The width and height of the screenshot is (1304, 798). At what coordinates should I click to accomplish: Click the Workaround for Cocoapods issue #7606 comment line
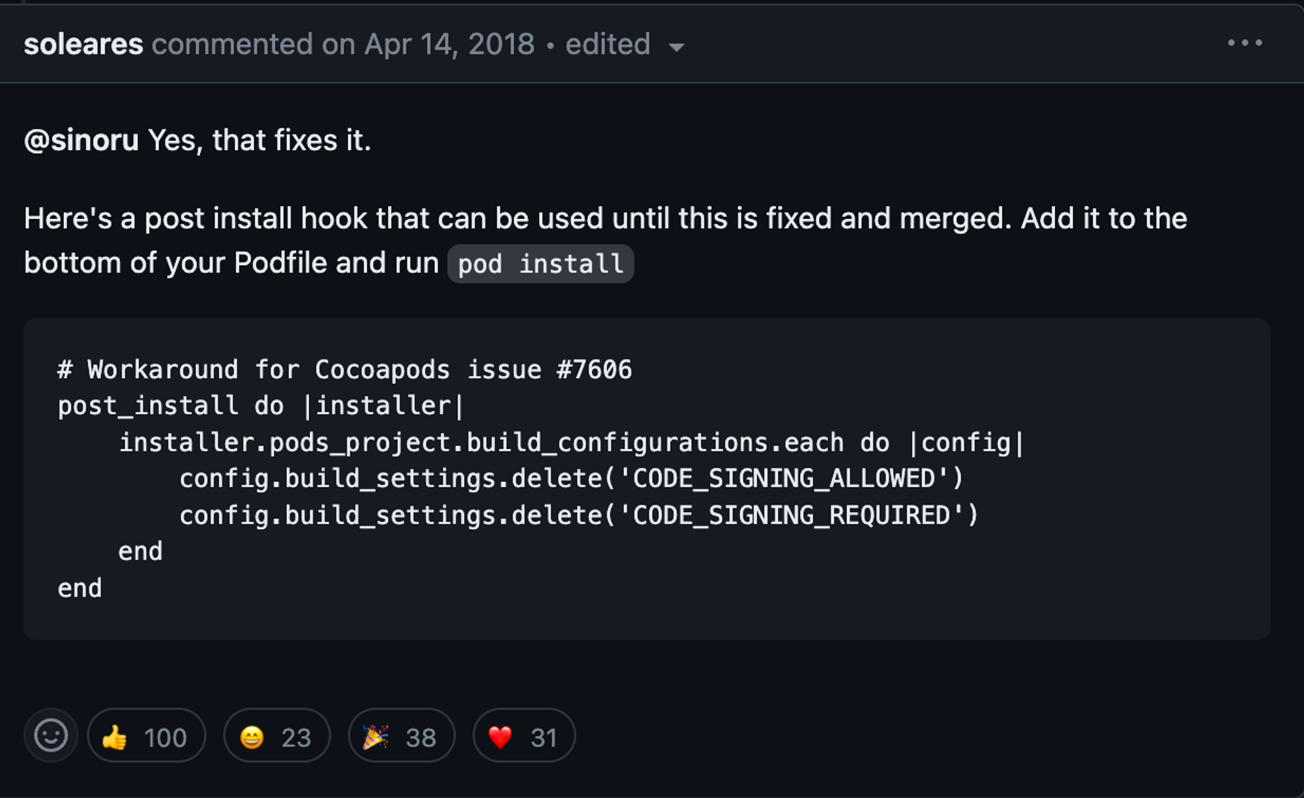pos(345,370)
